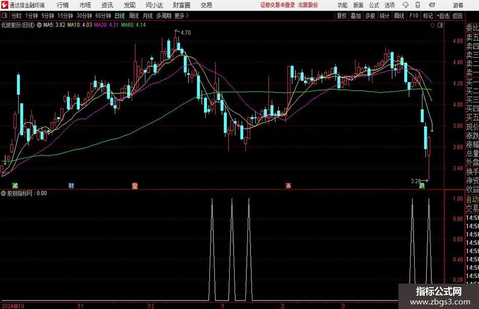The width and height of the screenshot is (479, 309).
Task: Click the 12 month marker on time axis
Action: click(x=151, y=306)
